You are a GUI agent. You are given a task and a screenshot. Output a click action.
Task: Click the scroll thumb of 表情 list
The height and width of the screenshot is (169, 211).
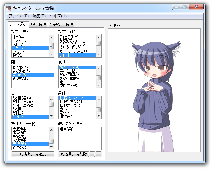coord(98,78)
